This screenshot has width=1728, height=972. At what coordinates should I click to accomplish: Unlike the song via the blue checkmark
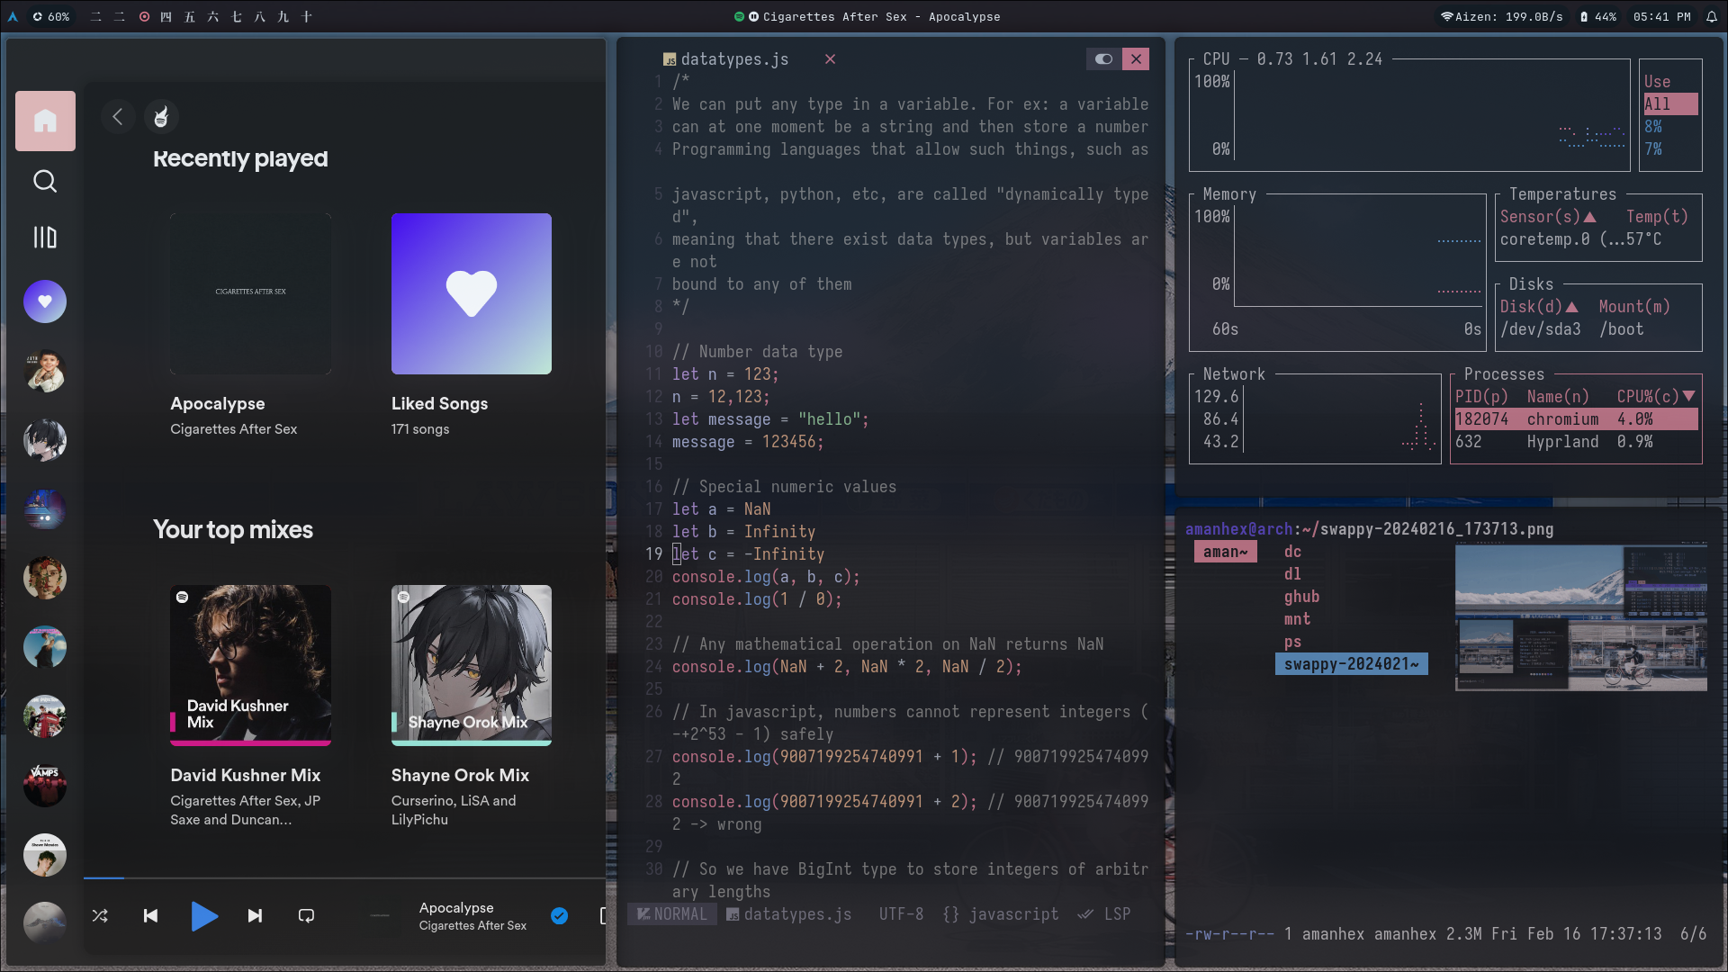coord(559,915)
